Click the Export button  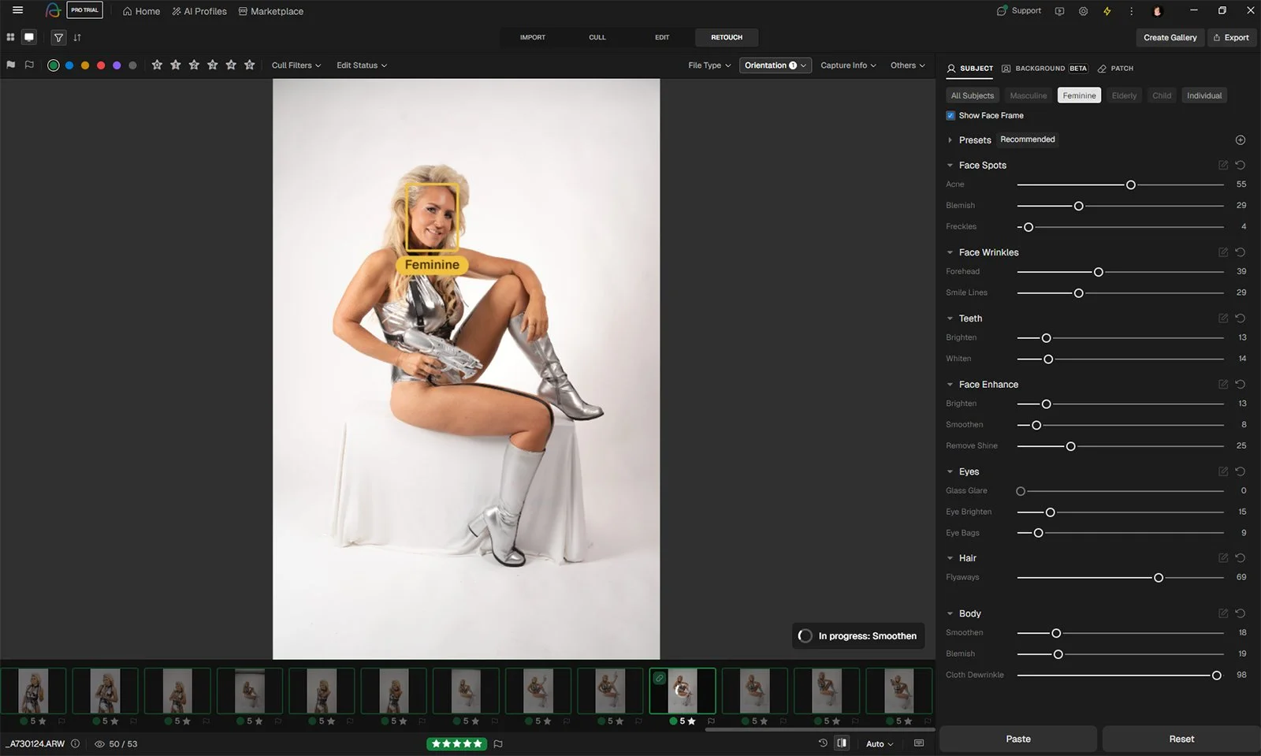[x=1231, y=37]
